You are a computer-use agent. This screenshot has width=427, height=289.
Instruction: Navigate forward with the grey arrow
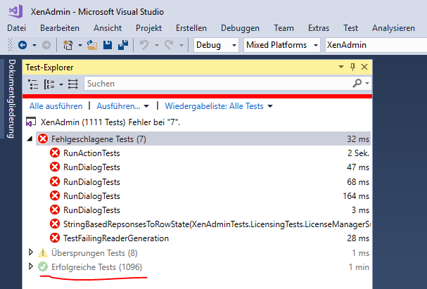46,45
